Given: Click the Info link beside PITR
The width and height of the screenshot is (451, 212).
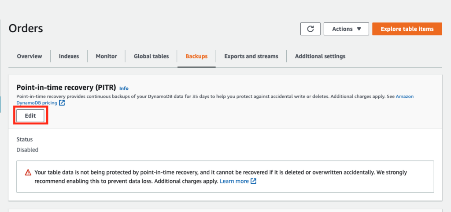Looking at the screenshot, I should coord(124,88).
